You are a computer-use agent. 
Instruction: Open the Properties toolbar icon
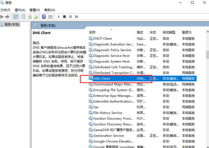pos(24,17)
